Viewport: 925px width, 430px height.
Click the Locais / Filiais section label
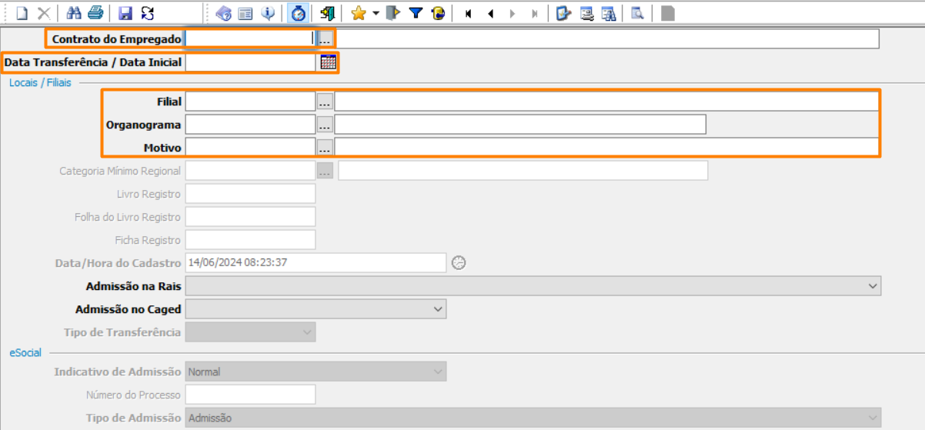40,82
